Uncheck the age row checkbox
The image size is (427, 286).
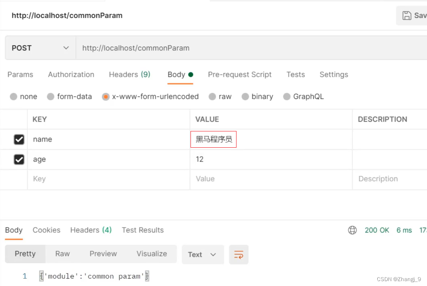click(x=19, y=159)
